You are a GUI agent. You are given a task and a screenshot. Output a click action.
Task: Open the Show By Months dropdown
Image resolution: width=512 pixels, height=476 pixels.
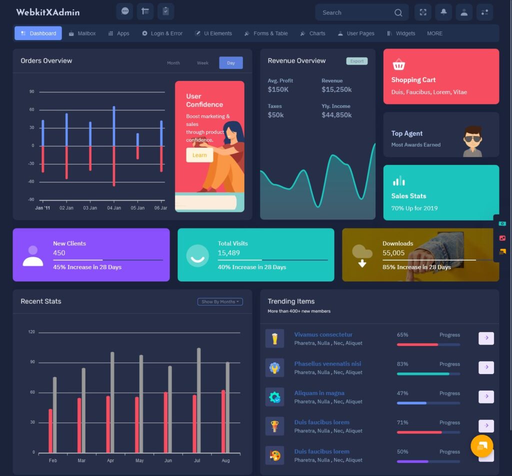click(219, 301)
